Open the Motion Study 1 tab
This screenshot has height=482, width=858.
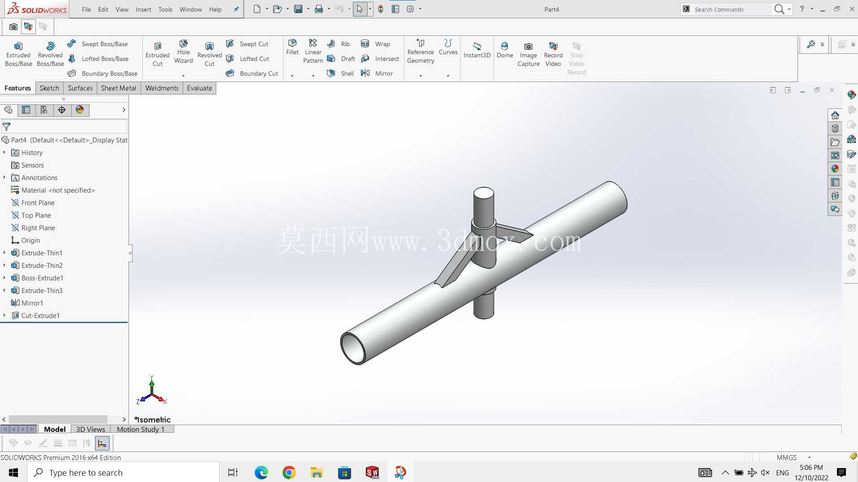(x=141, y=429)
